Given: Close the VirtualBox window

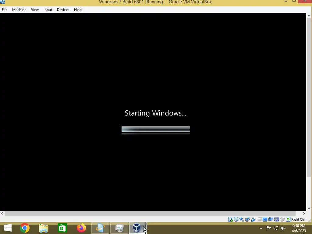Looking at the screenshot, I should [305, 1].
